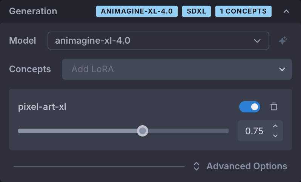
Task: Click the down arrow on the weight stepper
Action: coord(275,135)
